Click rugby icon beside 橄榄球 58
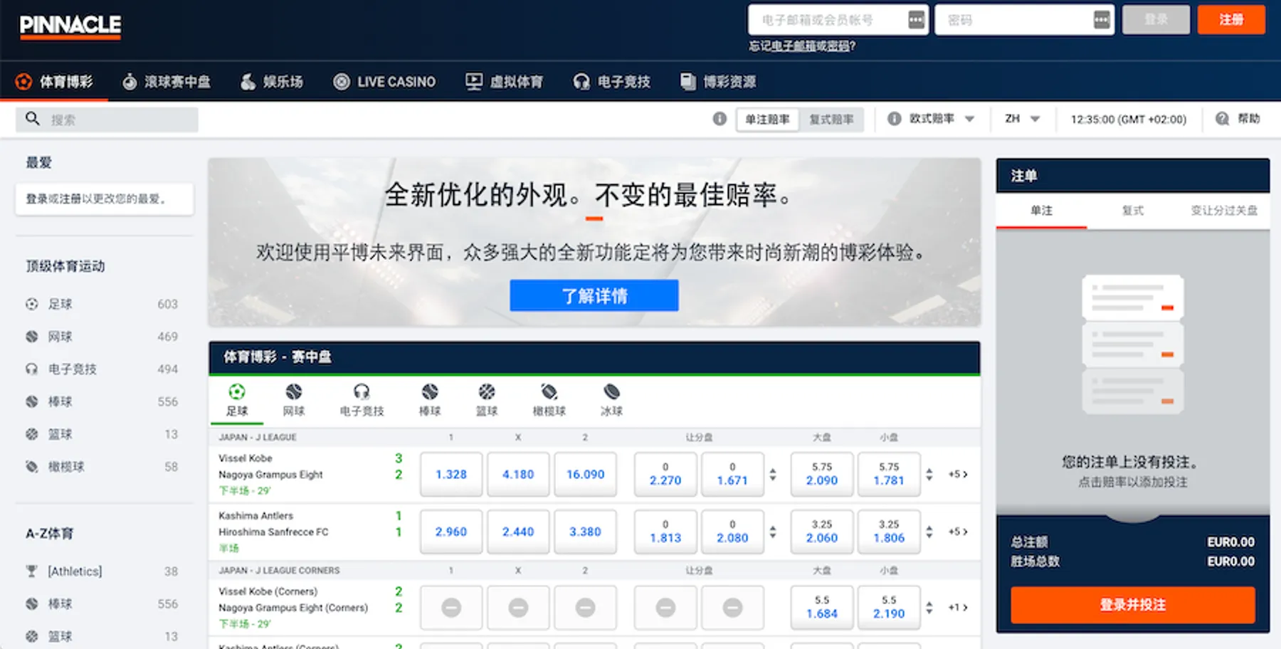1281x649 pixels. [32, 467]
